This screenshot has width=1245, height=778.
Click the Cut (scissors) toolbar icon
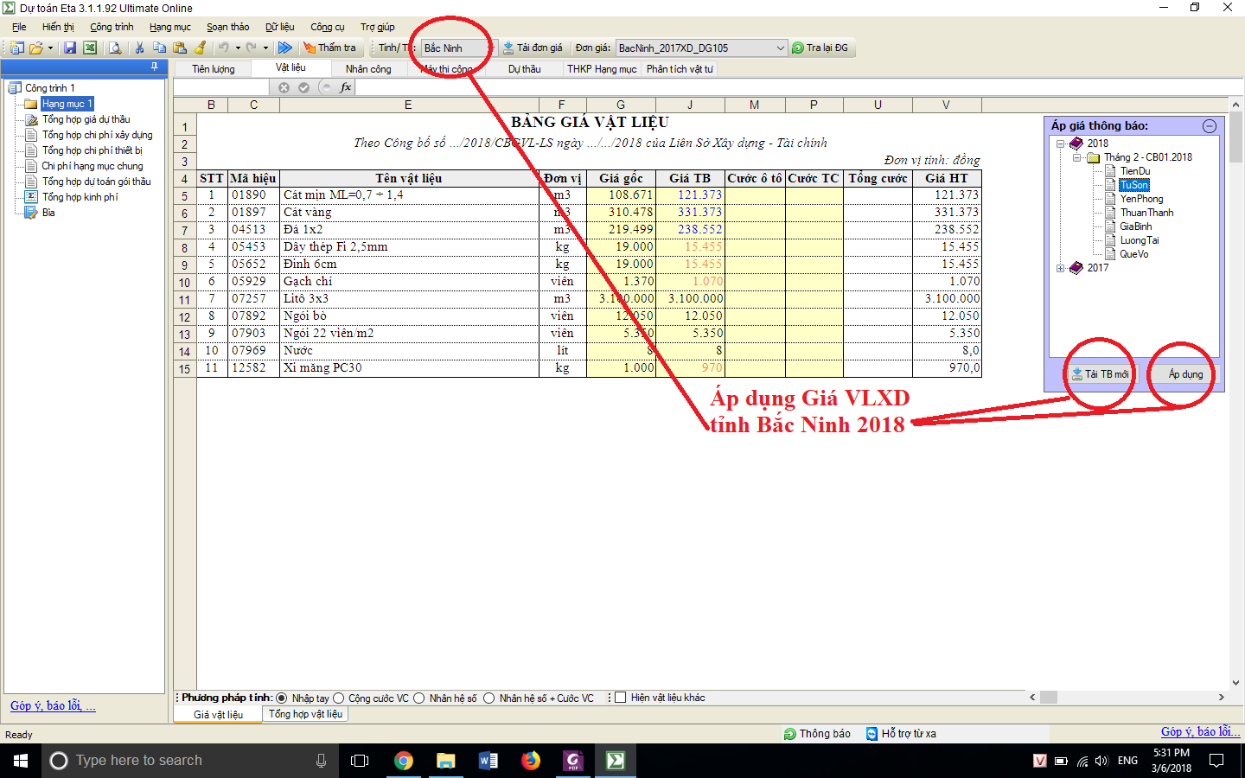(139, 48)
